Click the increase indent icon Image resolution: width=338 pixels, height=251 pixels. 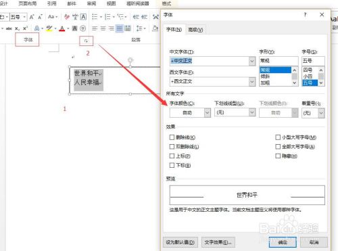(x=144, y=17)
